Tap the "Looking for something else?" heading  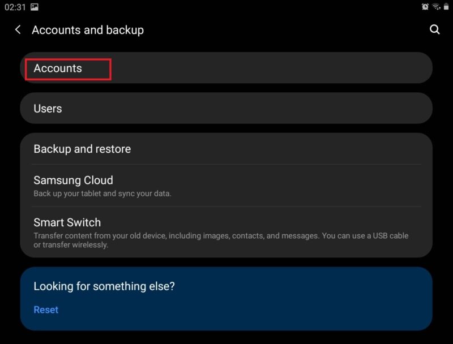[x=104, y=286]
